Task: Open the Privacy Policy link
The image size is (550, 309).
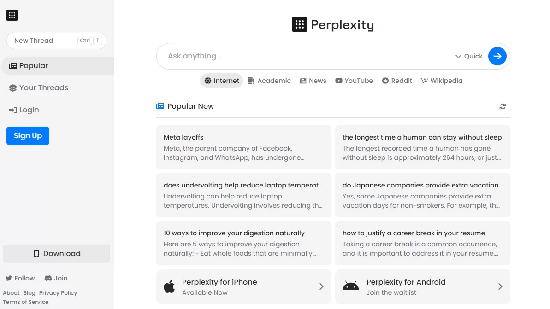Action: (58, 293)
